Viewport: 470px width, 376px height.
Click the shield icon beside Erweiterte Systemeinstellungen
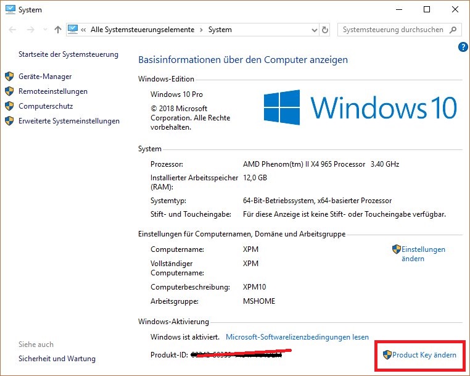pyautogui.click(x=9, y=121)
